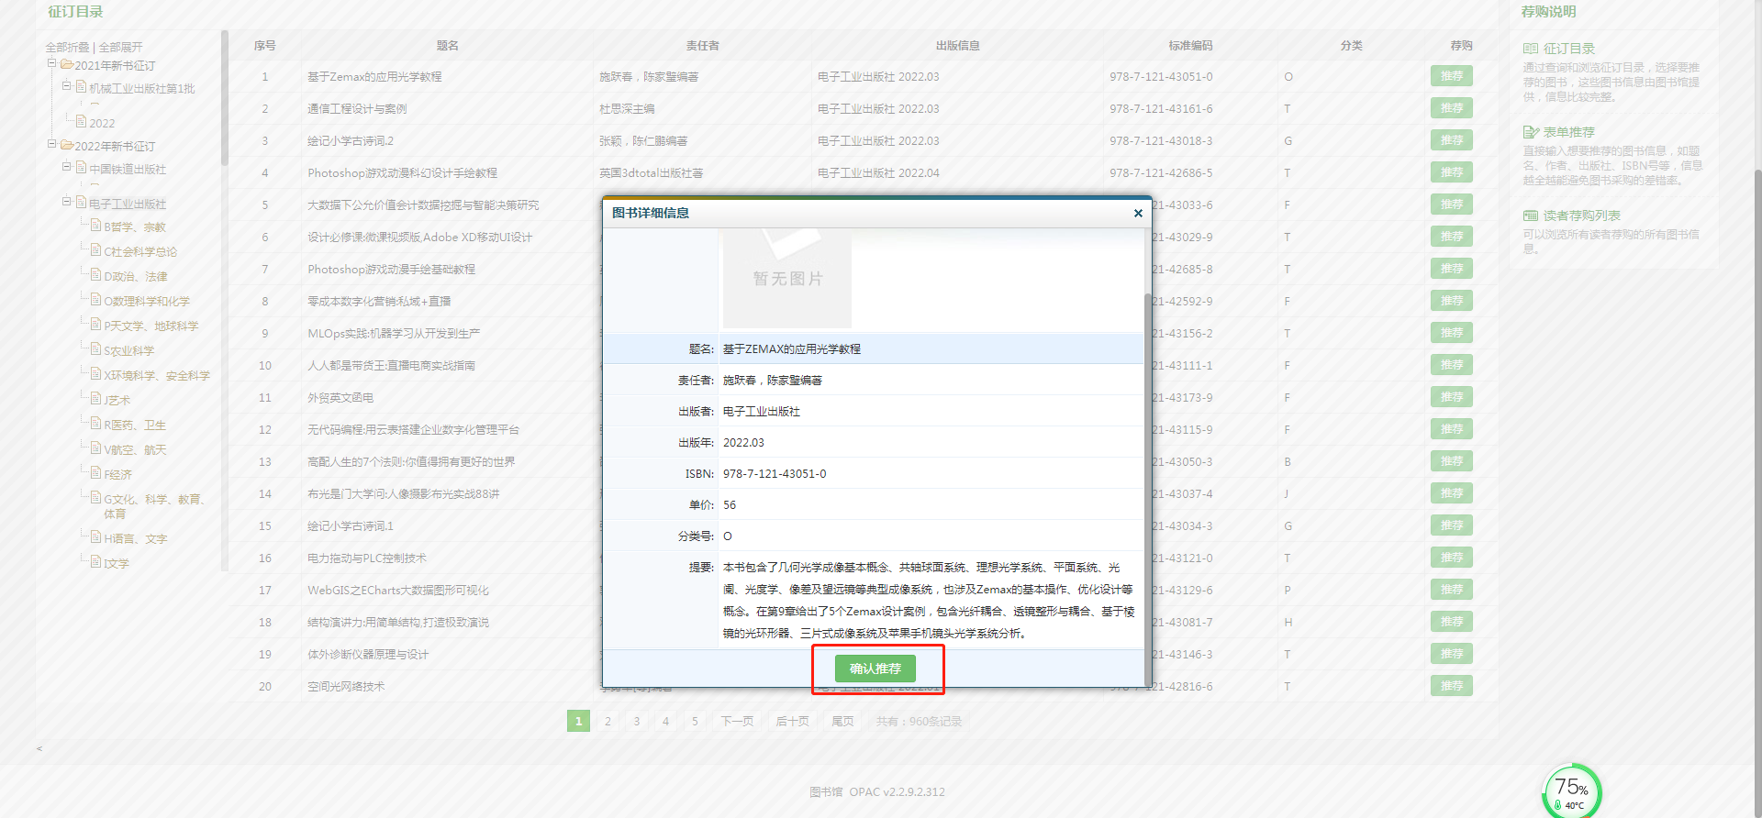Click the 2021年新书征订 folder icon
1762x818 pixels.
[67, 64]
